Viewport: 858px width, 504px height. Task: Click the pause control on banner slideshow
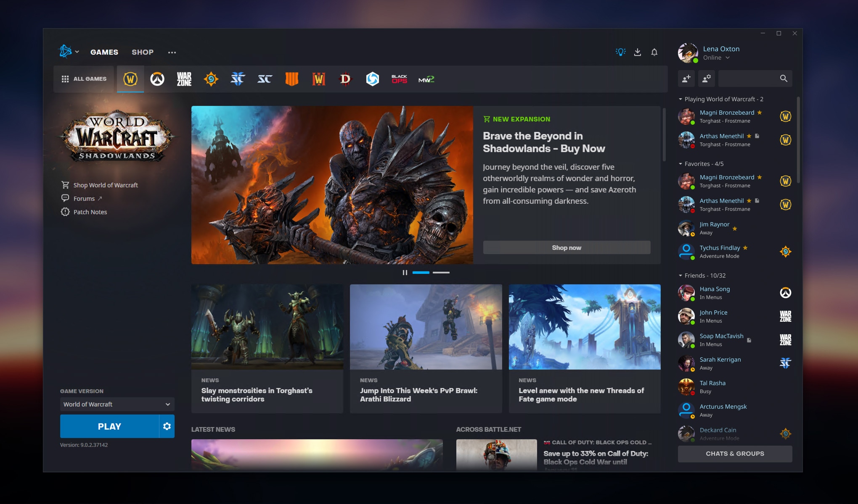pyautogui.click(x=405, y=273)
